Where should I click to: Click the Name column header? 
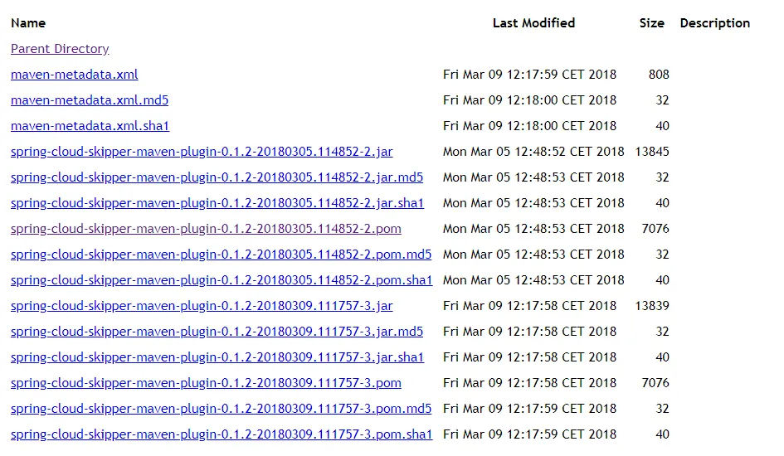pos(28,23)
